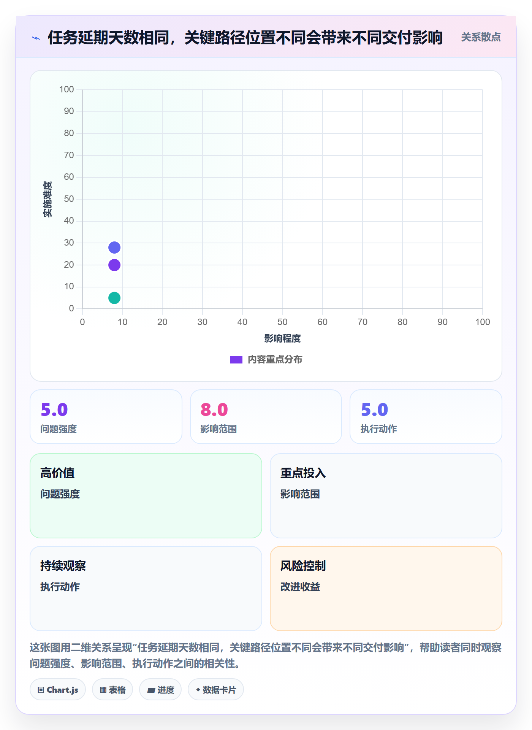
Task: Click the 改进收益 text in 风险控制 card
Action: (x=300, y=587)
